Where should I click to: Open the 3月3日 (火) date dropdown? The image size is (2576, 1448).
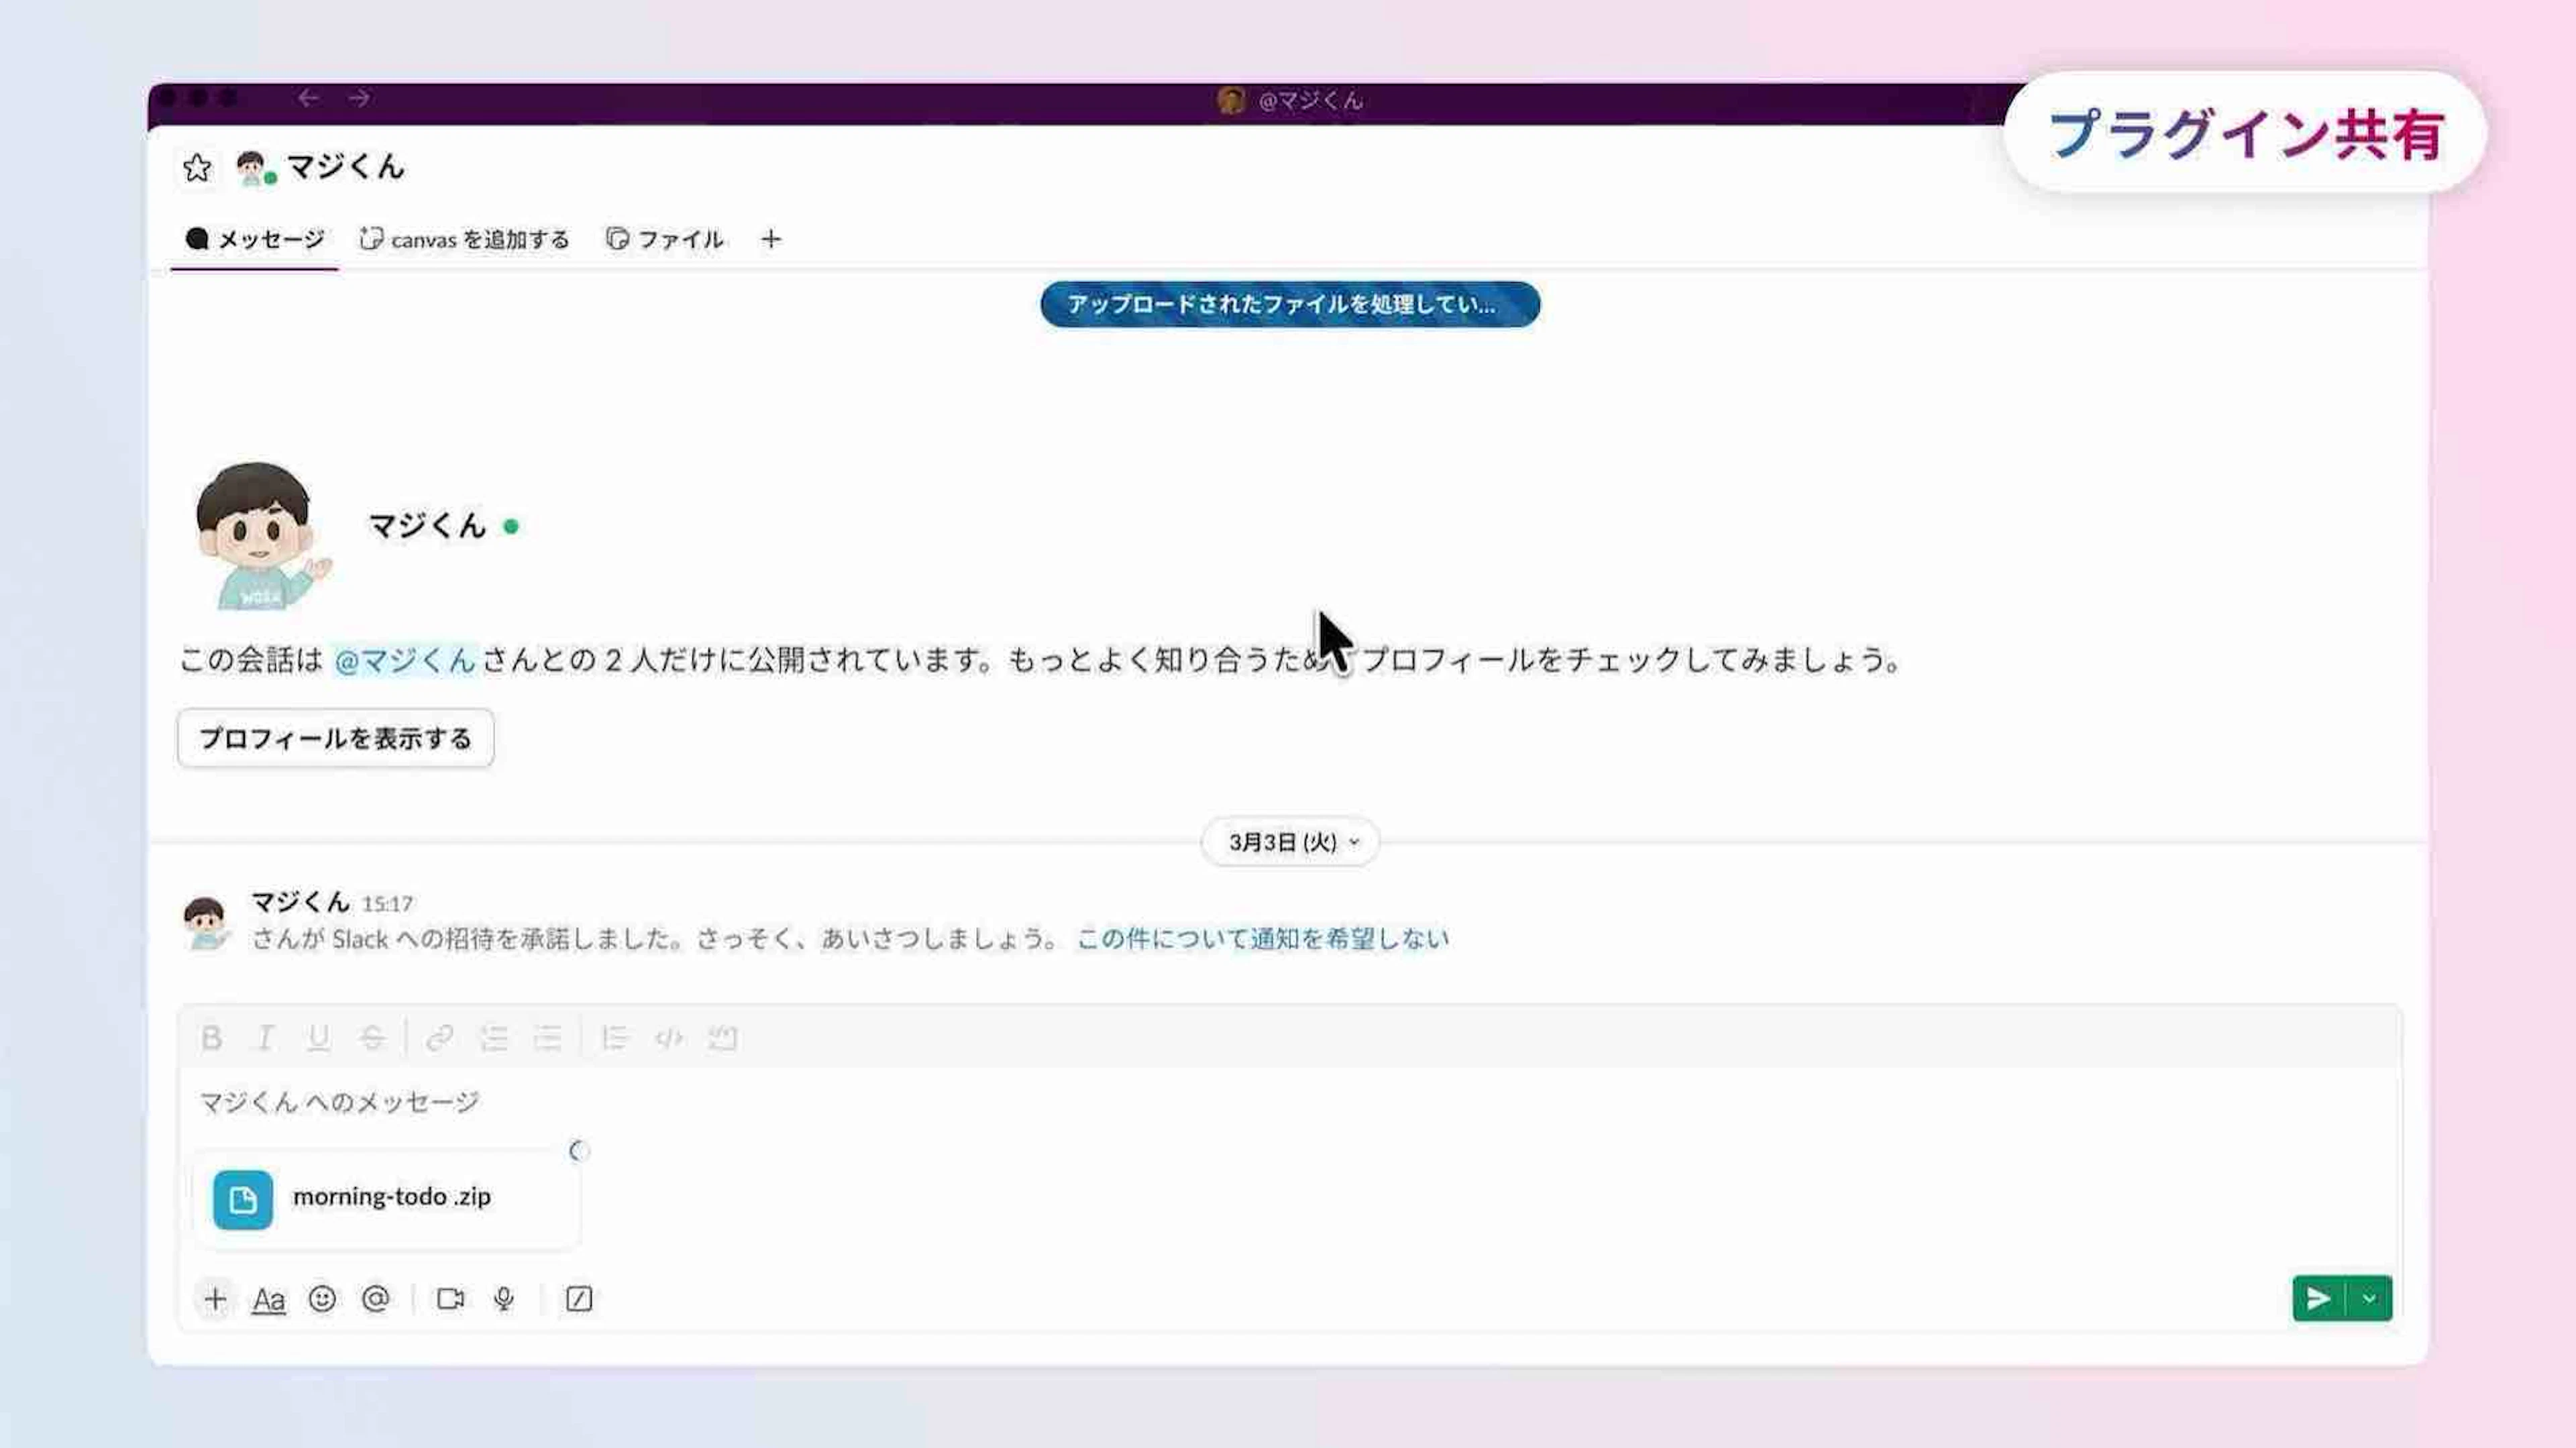click(x=1290, y=842)
